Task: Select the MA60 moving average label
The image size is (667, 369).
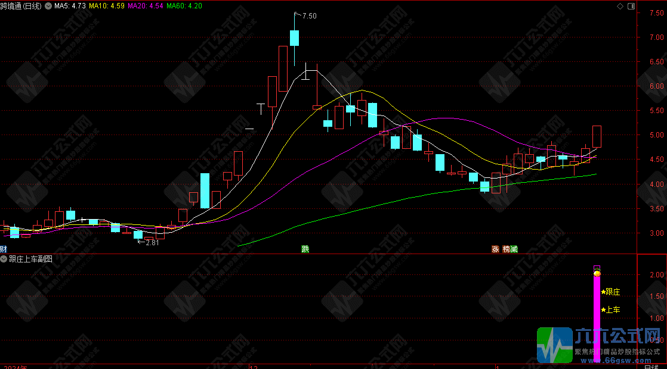Action: pos(184,6)
